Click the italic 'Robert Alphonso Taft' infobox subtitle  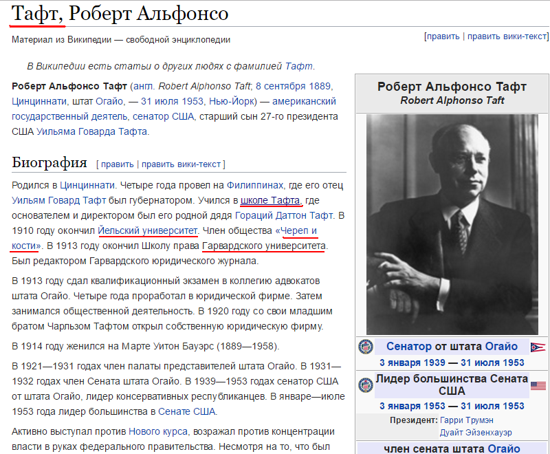(452, 100)
